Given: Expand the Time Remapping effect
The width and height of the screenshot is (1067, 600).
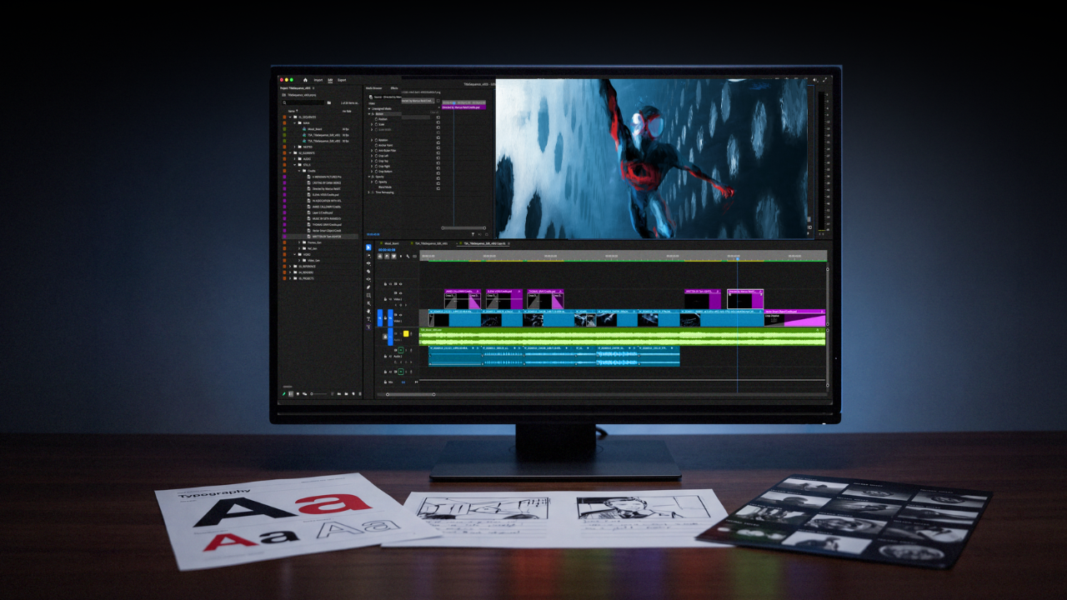Looking at the screenshot, I should tap(368, 192).
